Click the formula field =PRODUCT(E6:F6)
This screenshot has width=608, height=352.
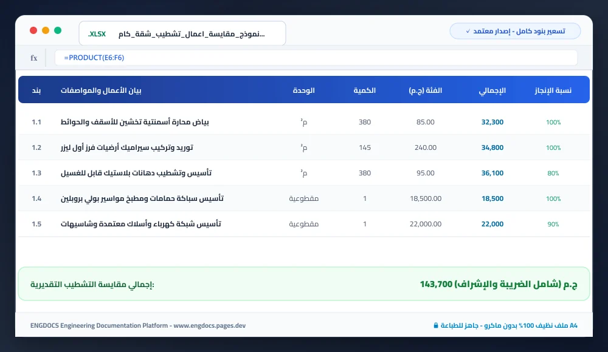pos(316,58)
